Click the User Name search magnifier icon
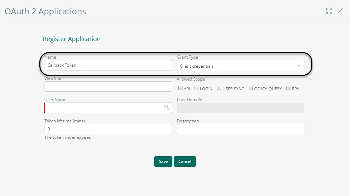The width and height of the screenshot is (350, 196). pos(166,107)
